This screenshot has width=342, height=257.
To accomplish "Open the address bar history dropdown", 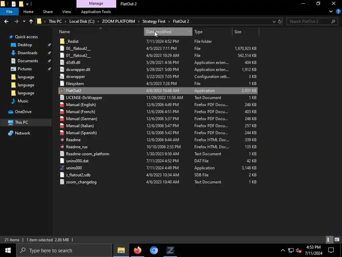I will pyautogui.click(x=274, y=21).
